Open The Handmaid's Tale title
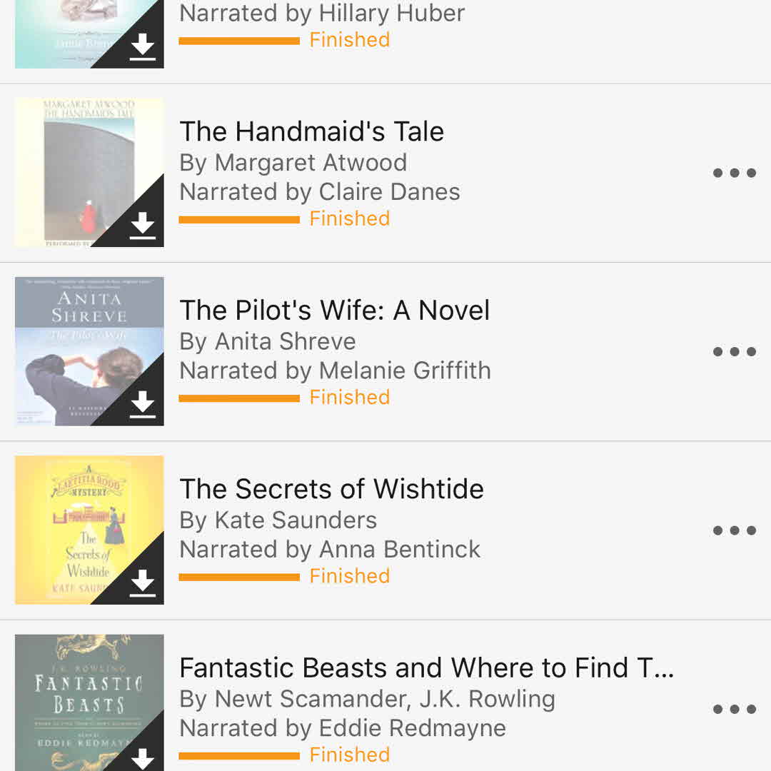 click(312, 132)
